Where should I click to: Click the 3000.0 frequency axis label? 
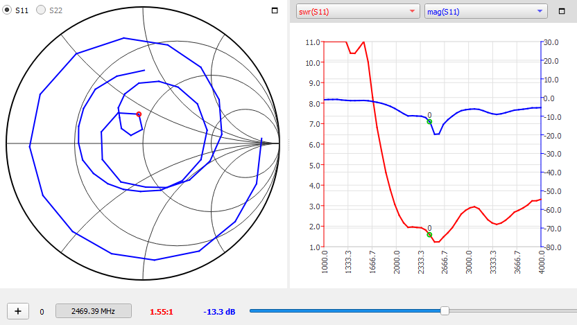coord(469,262)
